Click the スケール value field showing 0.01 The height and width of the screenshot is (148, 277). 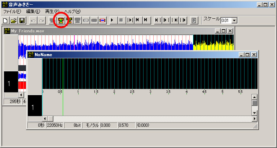coord(226,21)
